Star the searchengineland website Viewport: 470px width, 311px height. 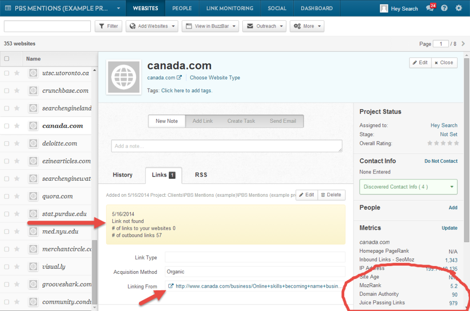[17, 108]
